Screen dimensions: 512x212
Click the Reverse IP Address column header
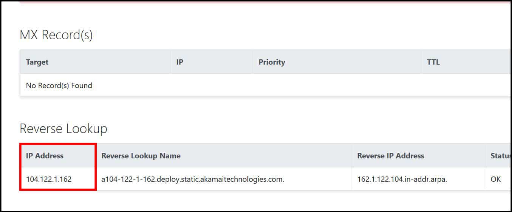[391, 156]
